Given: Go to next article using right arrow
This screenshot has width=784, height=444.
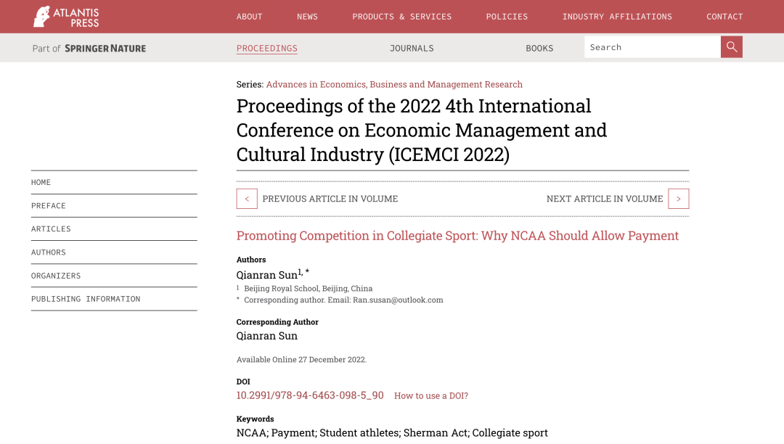Looking at the screenshot, I should pyautogui.click(x=678, y=199).
